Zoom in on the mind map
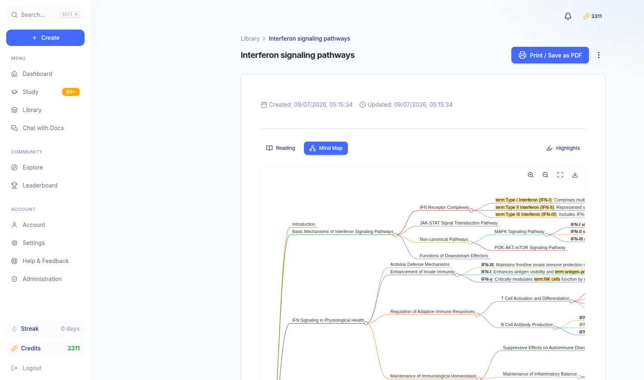644x380 pixels. [531, 175]
